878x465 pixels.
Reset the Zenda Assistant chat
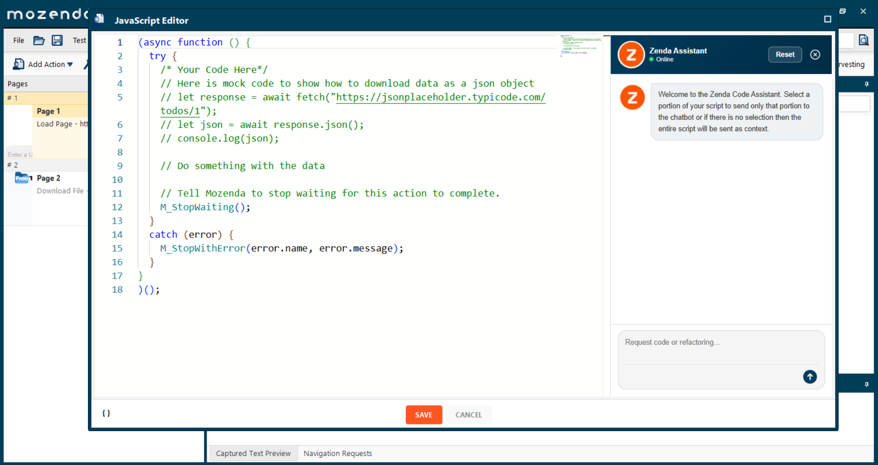coord(785,54)
